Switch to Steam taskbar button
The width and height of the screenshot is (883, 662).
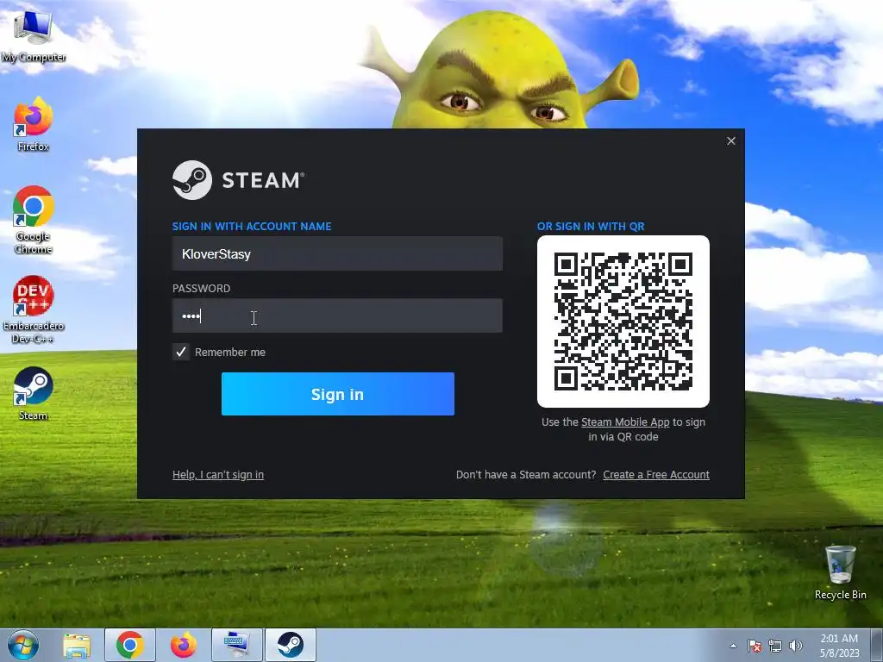pos(290,645)
